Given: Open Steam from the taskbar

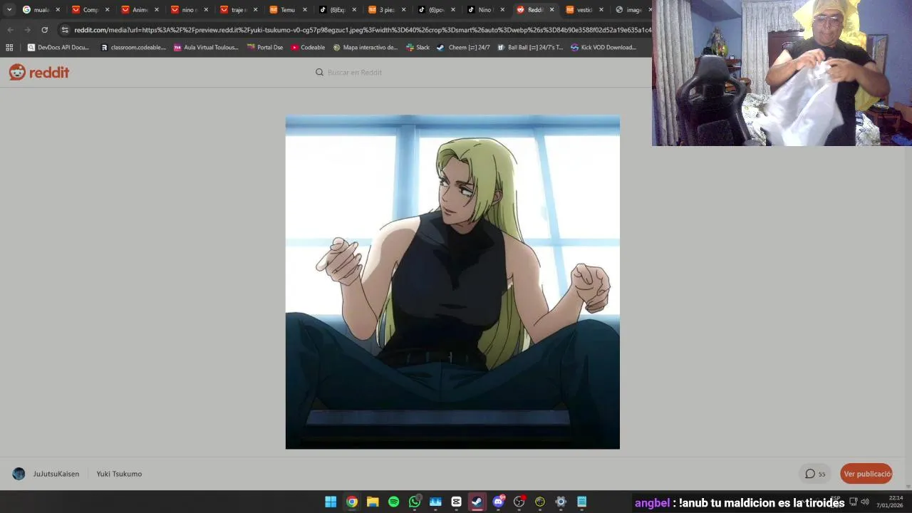Looking at the screenshot, I should 477,502.
